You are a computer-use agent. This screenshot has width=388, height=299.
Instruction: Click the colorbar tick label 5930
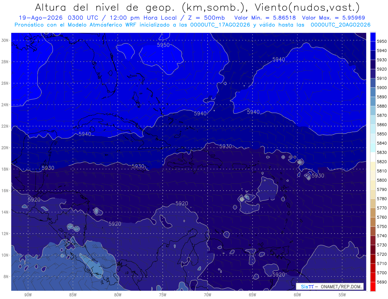pos(382,60)
